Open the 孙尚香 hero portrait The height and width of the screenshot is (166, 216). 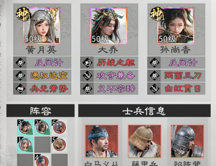click(x=176, y=26)
